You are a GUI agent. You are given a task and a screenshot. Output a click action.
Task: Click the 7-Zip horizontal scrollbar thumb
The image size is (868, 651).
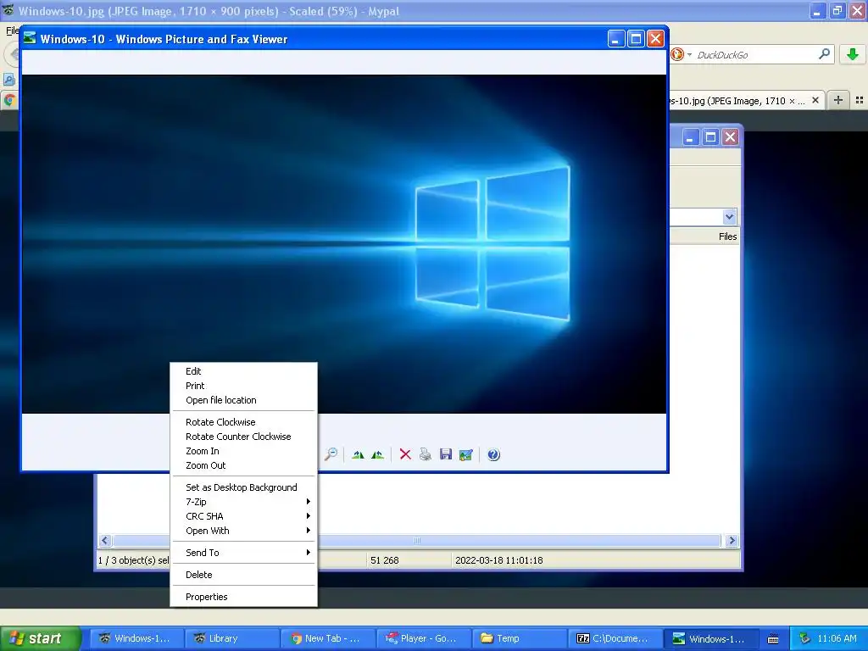(417, 540)
